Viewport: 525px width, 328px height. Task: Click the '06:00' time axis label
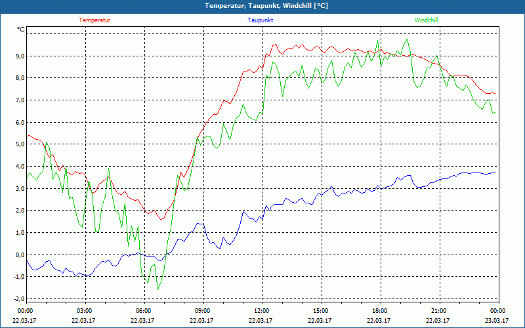[143, 311]
